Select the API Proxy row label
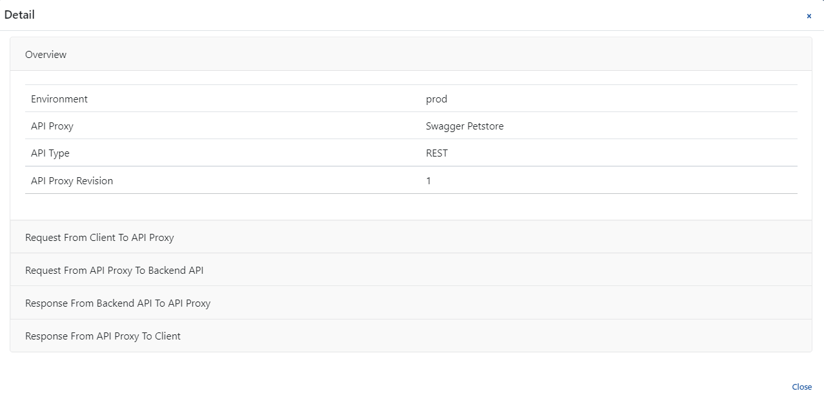 (x=52, y=126)
